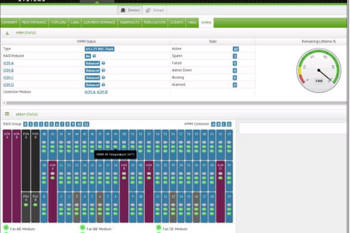Open the Clients tab
This screenshot has width=350, height=233.
[x=176, y=23]
